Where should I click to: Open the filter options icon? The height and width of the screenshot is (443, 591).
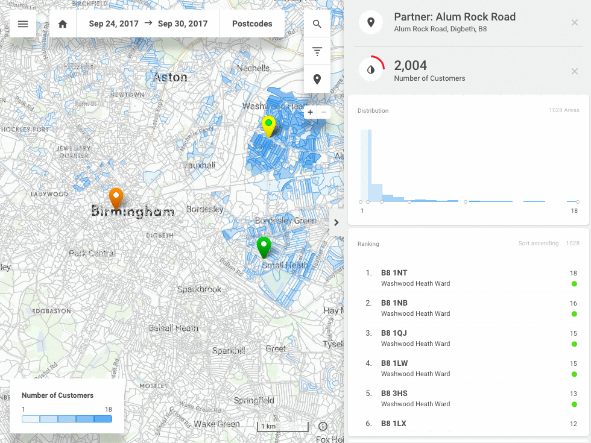317,52
